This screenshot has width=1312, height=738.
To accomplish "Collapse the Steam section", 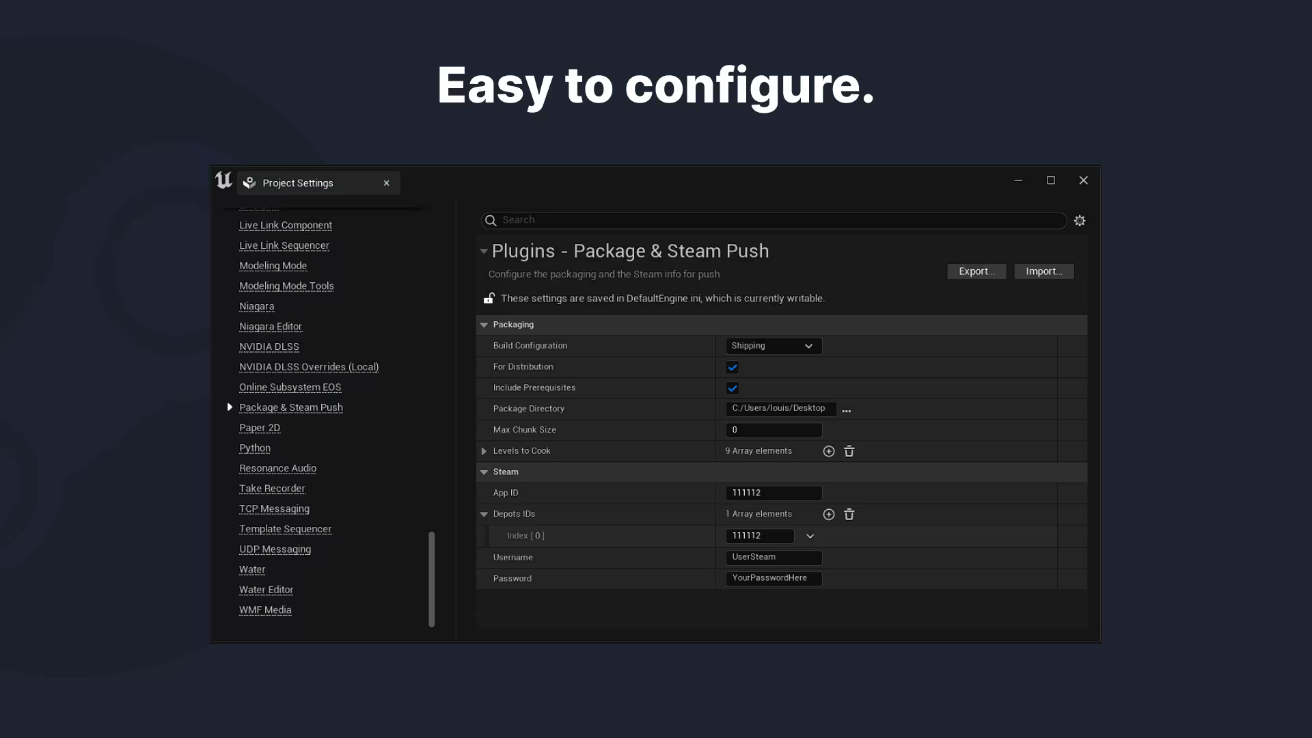I will (x=484, y=472).
